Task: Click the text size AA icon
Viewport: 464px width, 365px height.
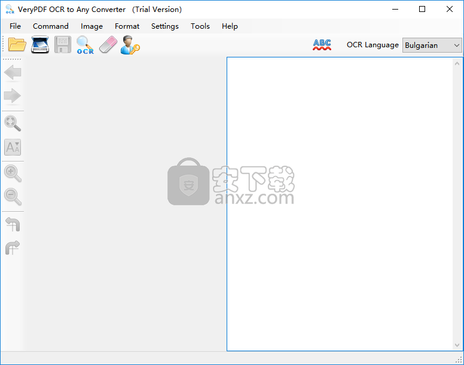Action: tap(13, 147)
